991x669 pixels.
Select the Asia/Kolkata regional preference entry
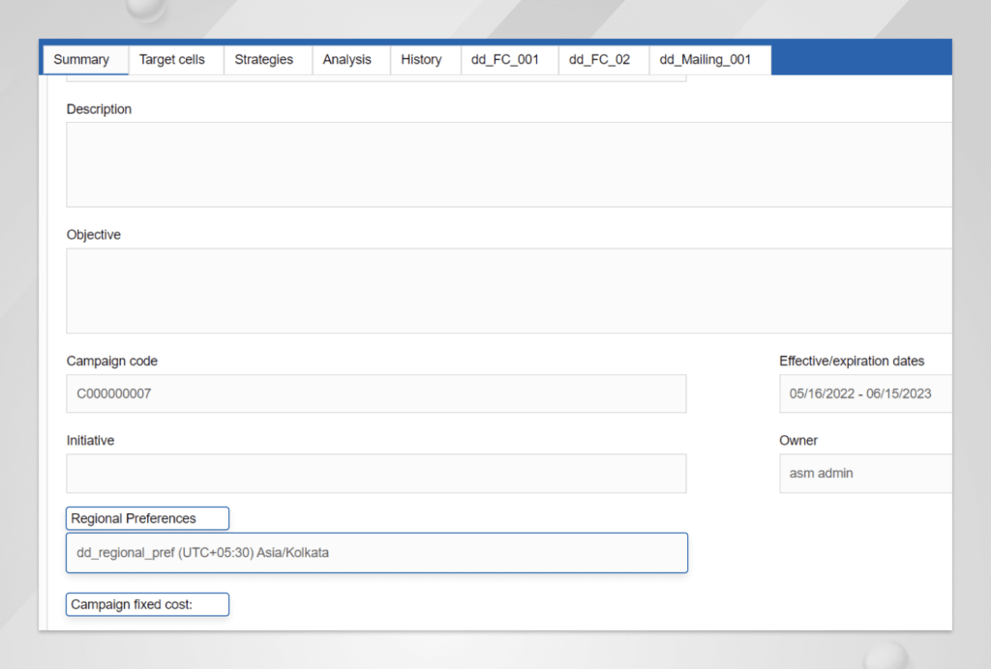pos(375,552)
